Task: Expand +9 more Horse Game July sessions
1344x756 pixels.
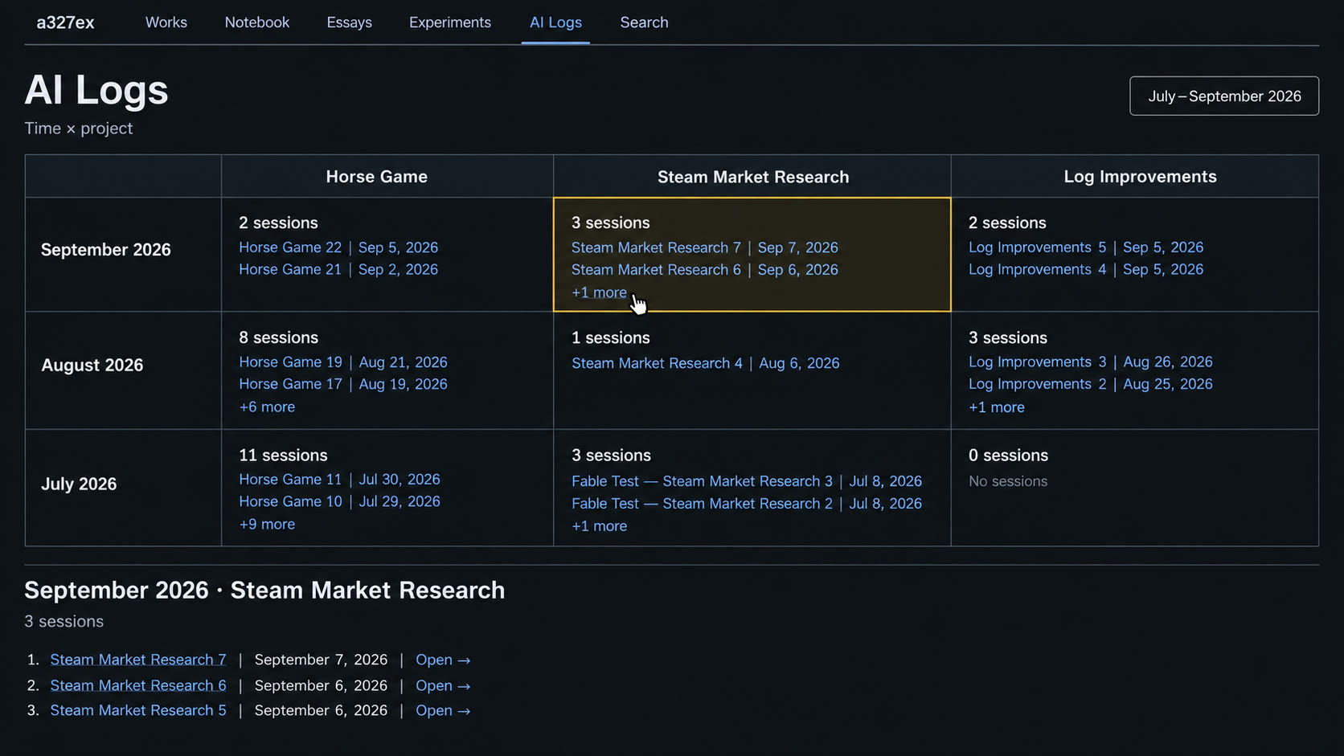Action: 267,525
